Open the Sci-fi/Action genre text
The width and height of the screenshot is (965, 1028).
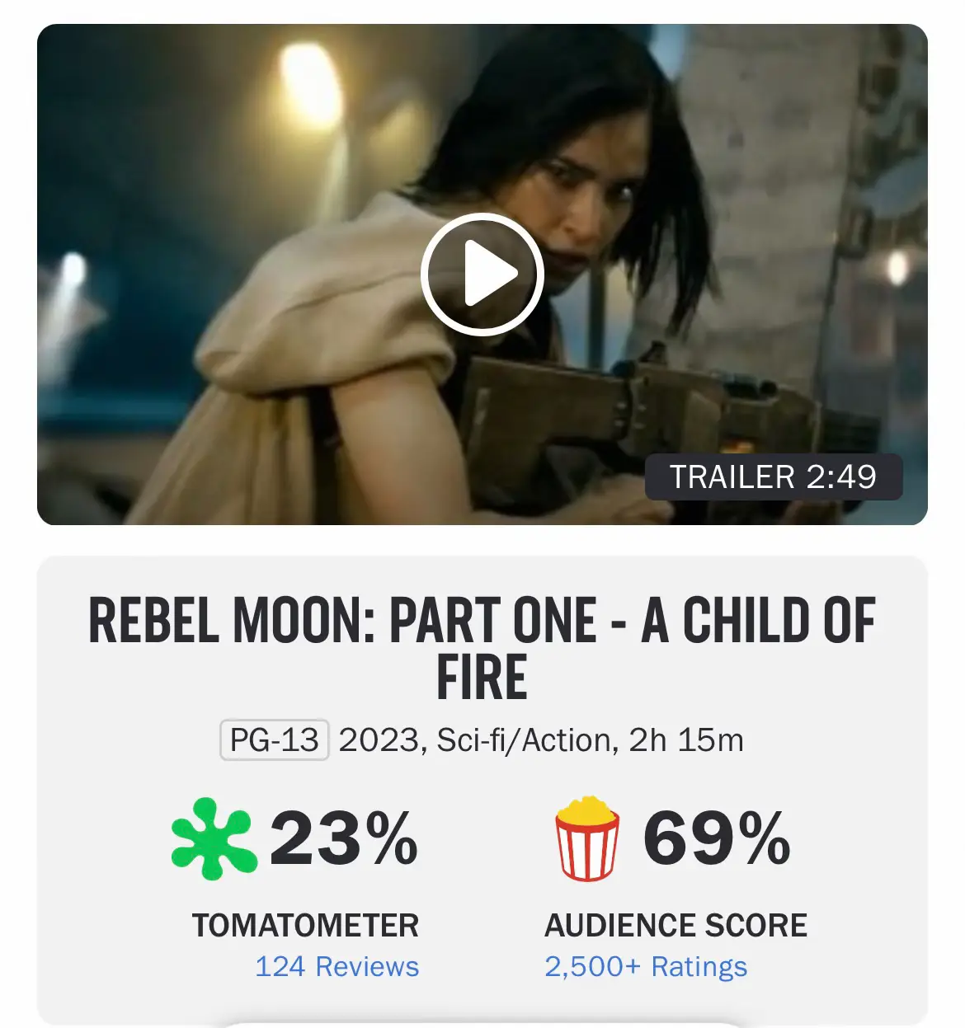click(528, 740)
